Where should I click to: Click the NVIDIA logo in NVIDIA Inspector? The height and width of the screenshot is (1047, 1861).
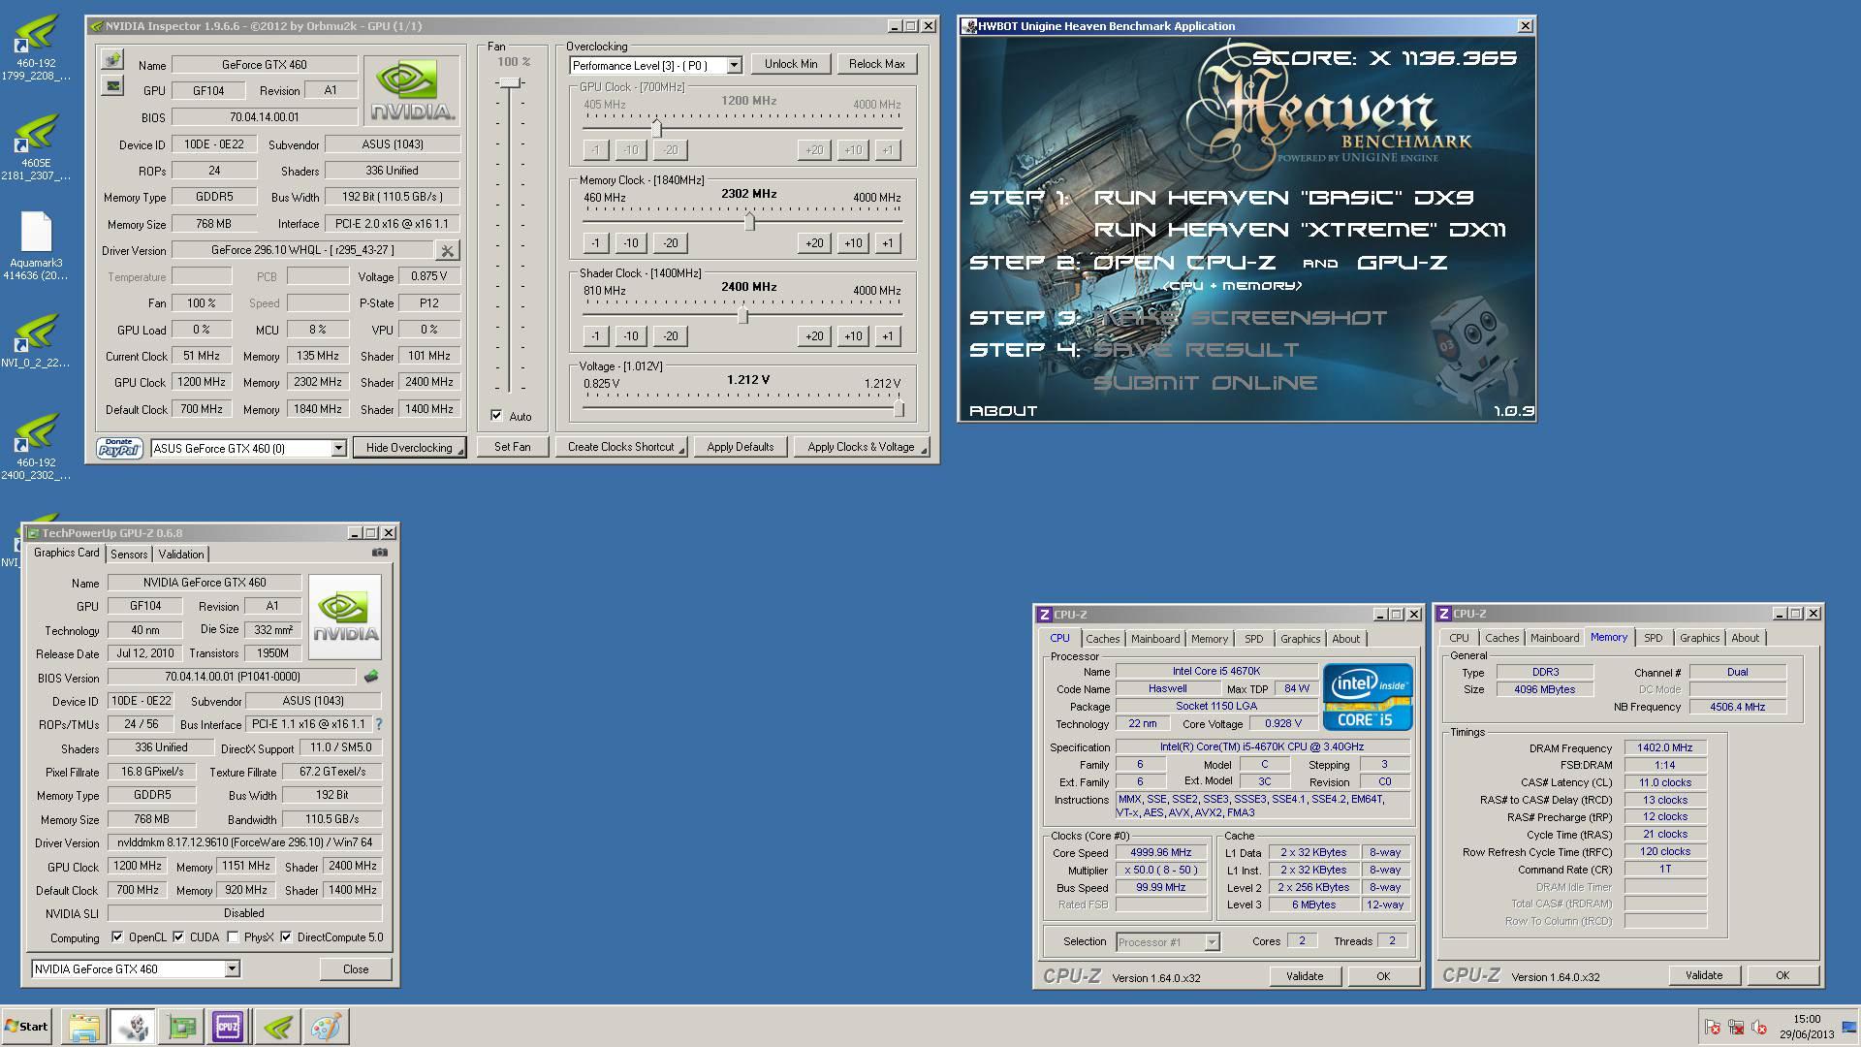tap(412, 91)
